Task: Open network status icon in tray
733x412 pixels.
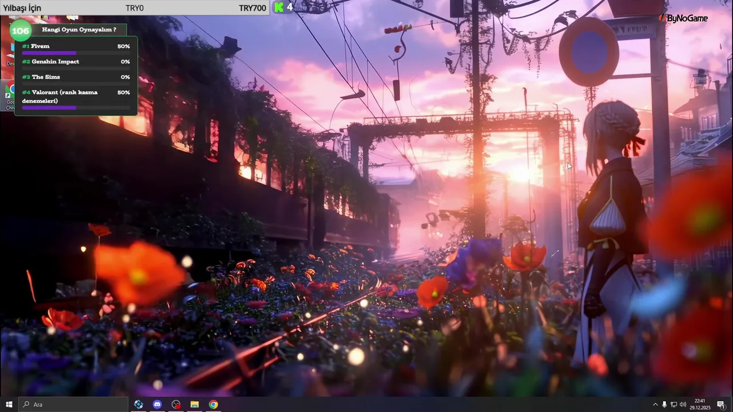Action: (x=673, y=405)
